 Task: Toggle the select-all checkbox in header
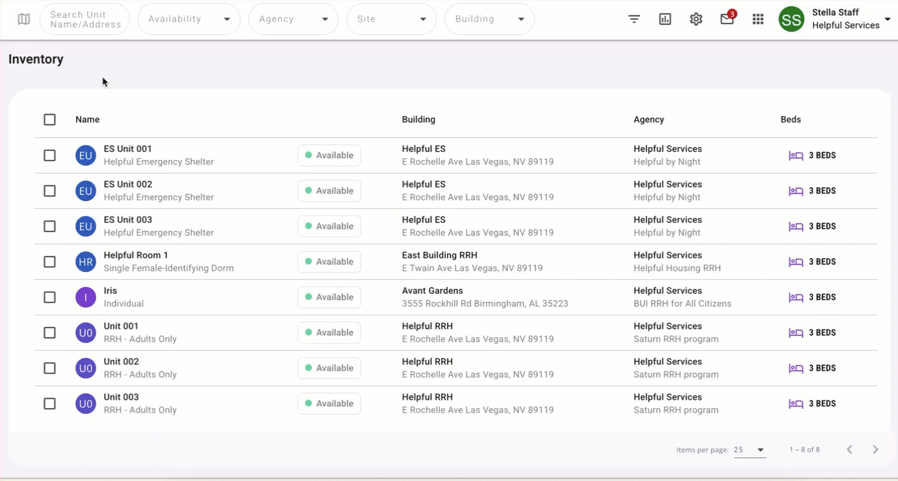click(50, 119)
